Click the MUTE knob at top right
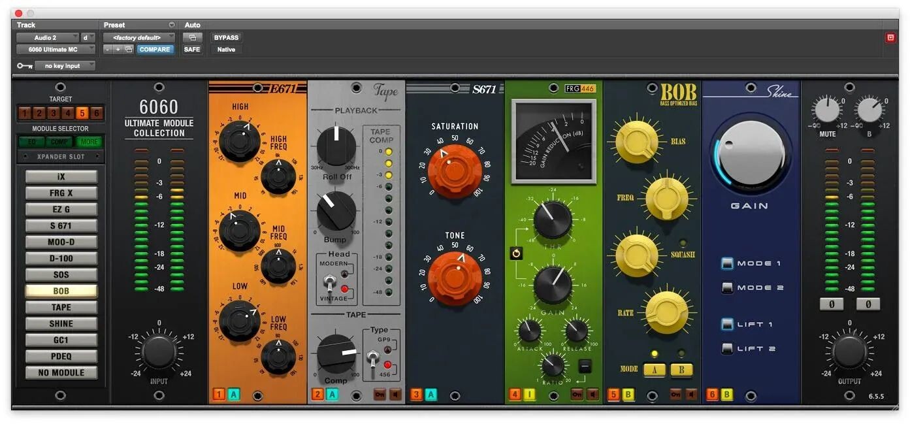This screenshot has width=910, height=424. [x=827, y=110]
